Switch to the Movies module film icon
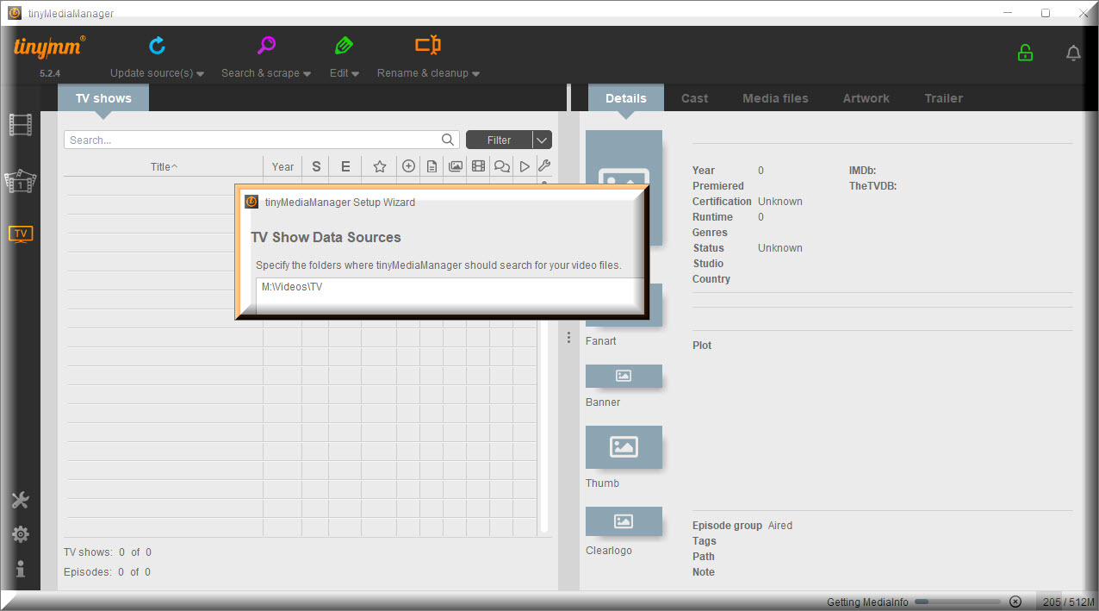 tap(21, 125)
